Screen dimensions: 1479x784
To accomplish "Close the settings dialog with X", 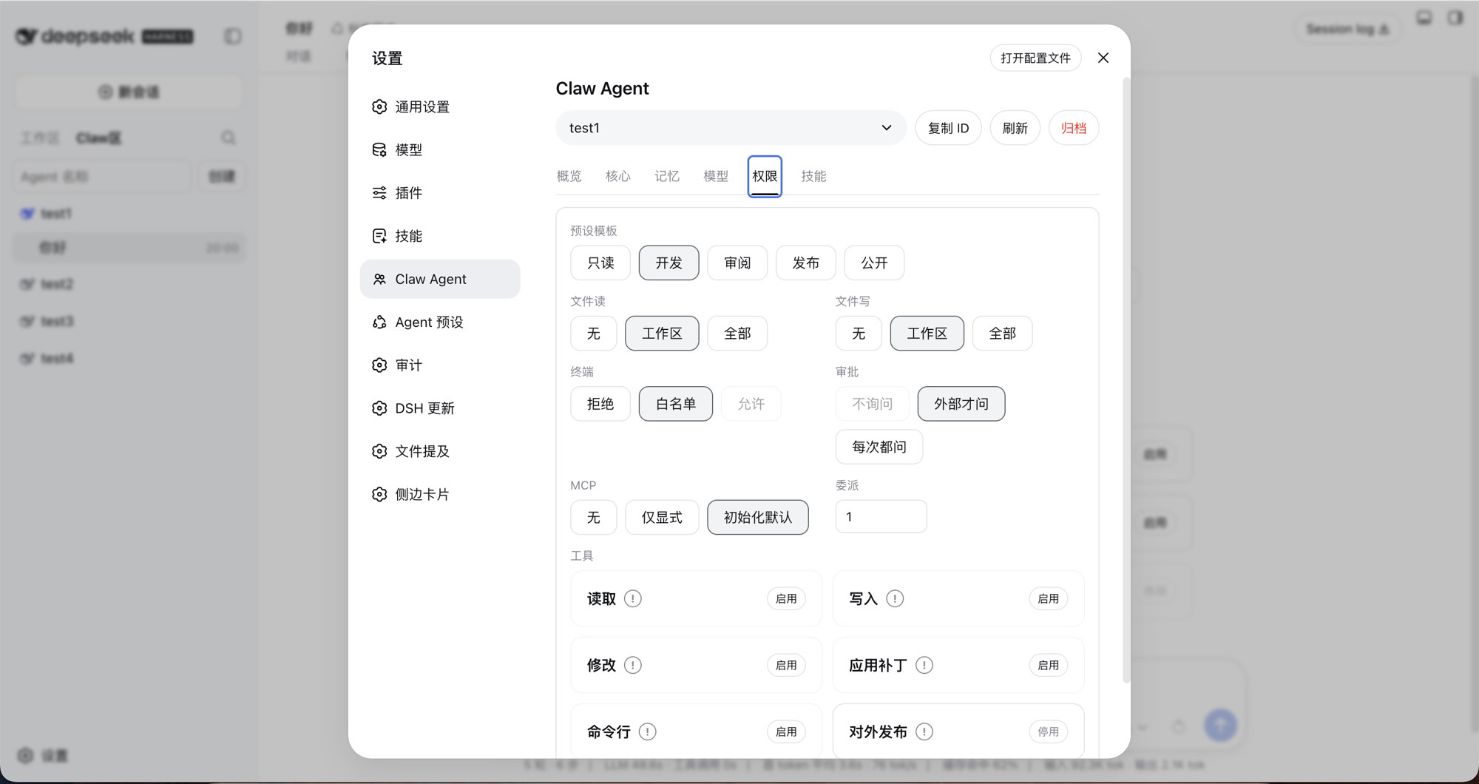I will tap(1103, 58).
